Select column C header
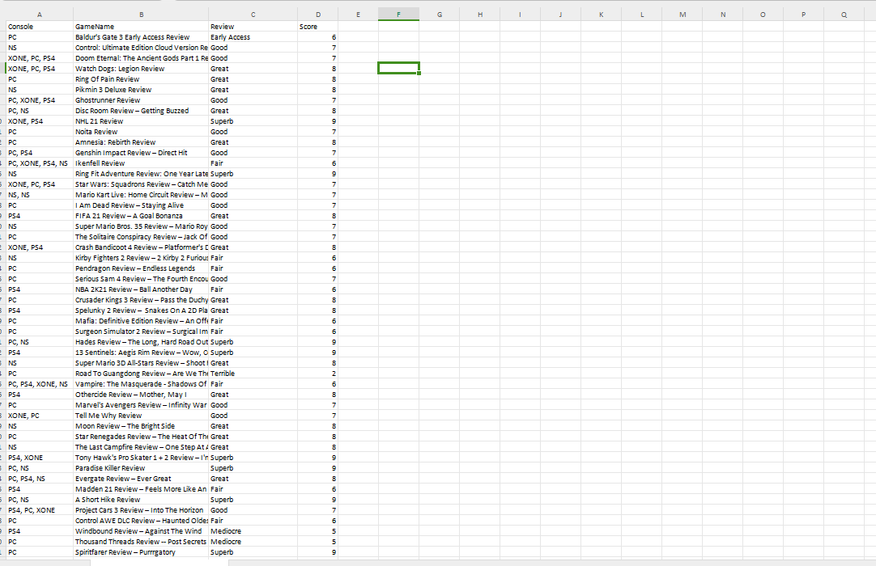 point(253,15)
